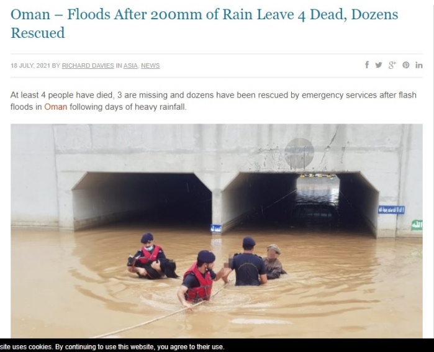434x352 pixels.
Task: Click the intro paragraph about flash floods
Action: click(214, 101)
